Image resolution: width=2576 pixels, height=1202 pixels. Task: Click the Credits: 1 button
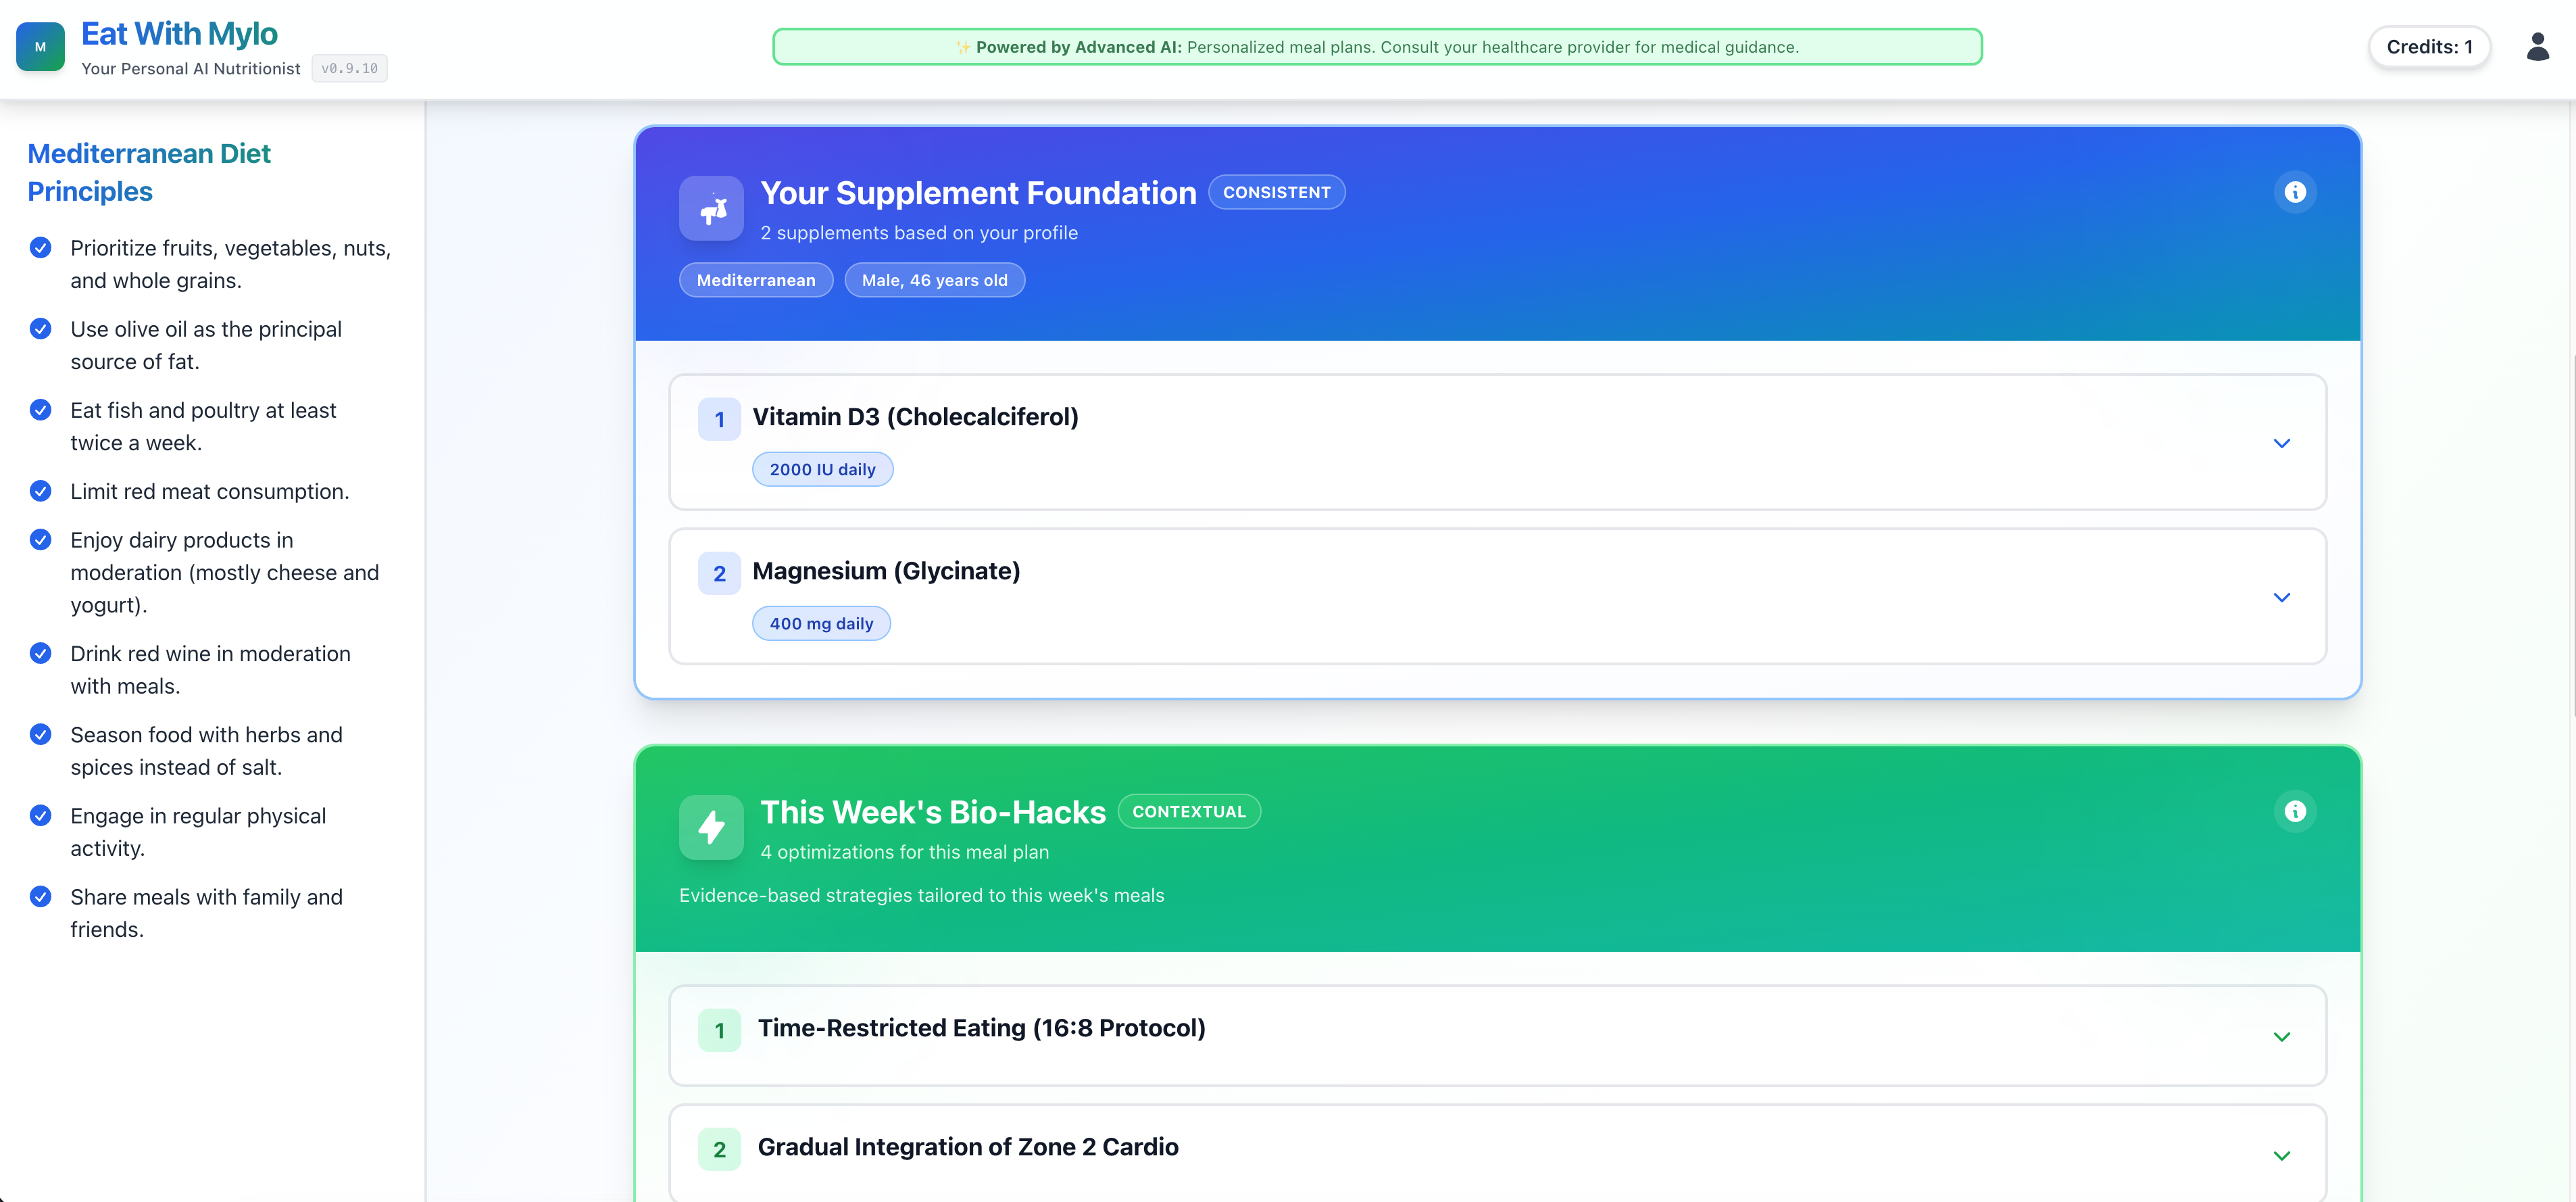pos(2430,46)
